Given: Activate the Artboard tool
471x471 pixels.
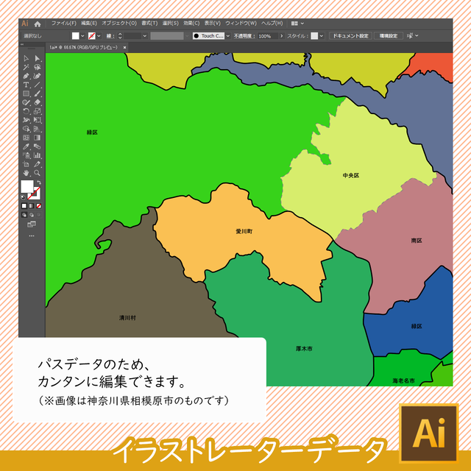Looking at the screenshot, I should [26, 164].
